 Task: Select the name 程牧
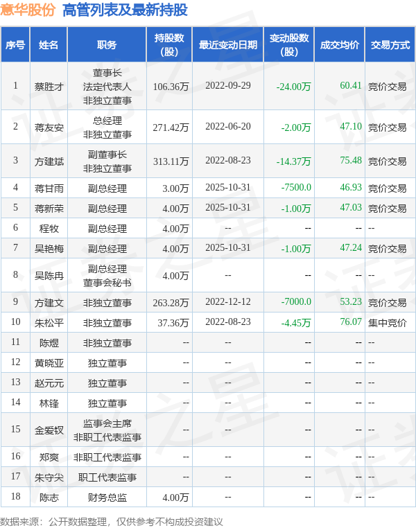tap(49, 229)
